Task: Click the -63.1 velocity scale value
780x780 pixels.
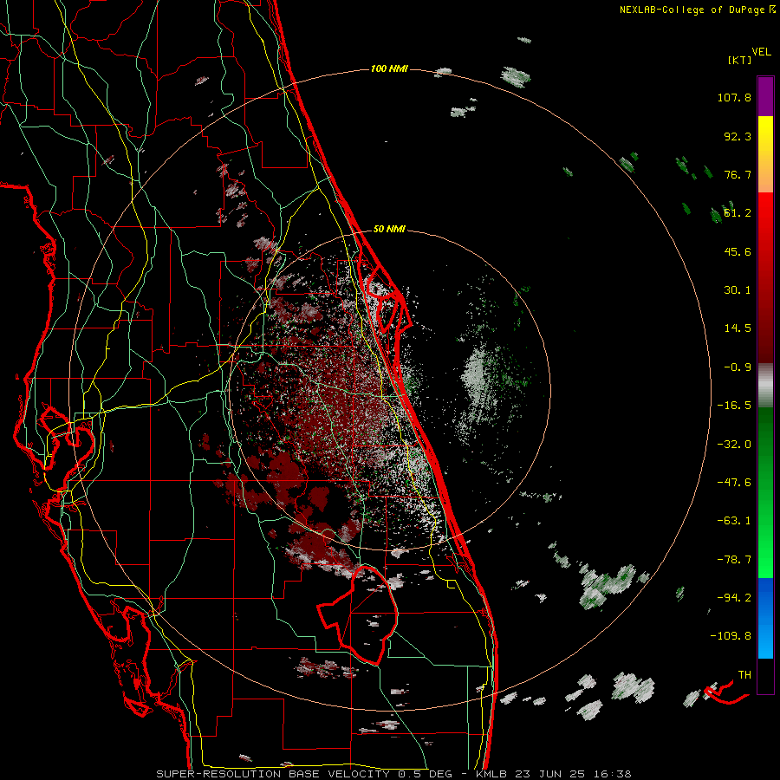Action: [734, 521]
